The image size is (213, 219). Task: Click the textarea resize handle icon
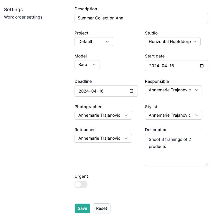[x=207, y=165]
